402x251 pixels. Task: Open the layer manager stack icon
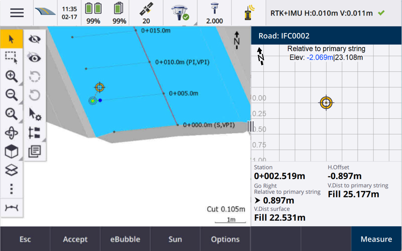click(x=11, y=170)
